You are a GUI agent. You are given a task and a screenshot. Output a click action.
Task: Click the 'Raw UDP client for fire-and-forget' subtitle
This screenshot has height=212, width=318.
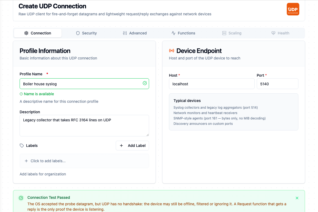(x=115, y=14)
